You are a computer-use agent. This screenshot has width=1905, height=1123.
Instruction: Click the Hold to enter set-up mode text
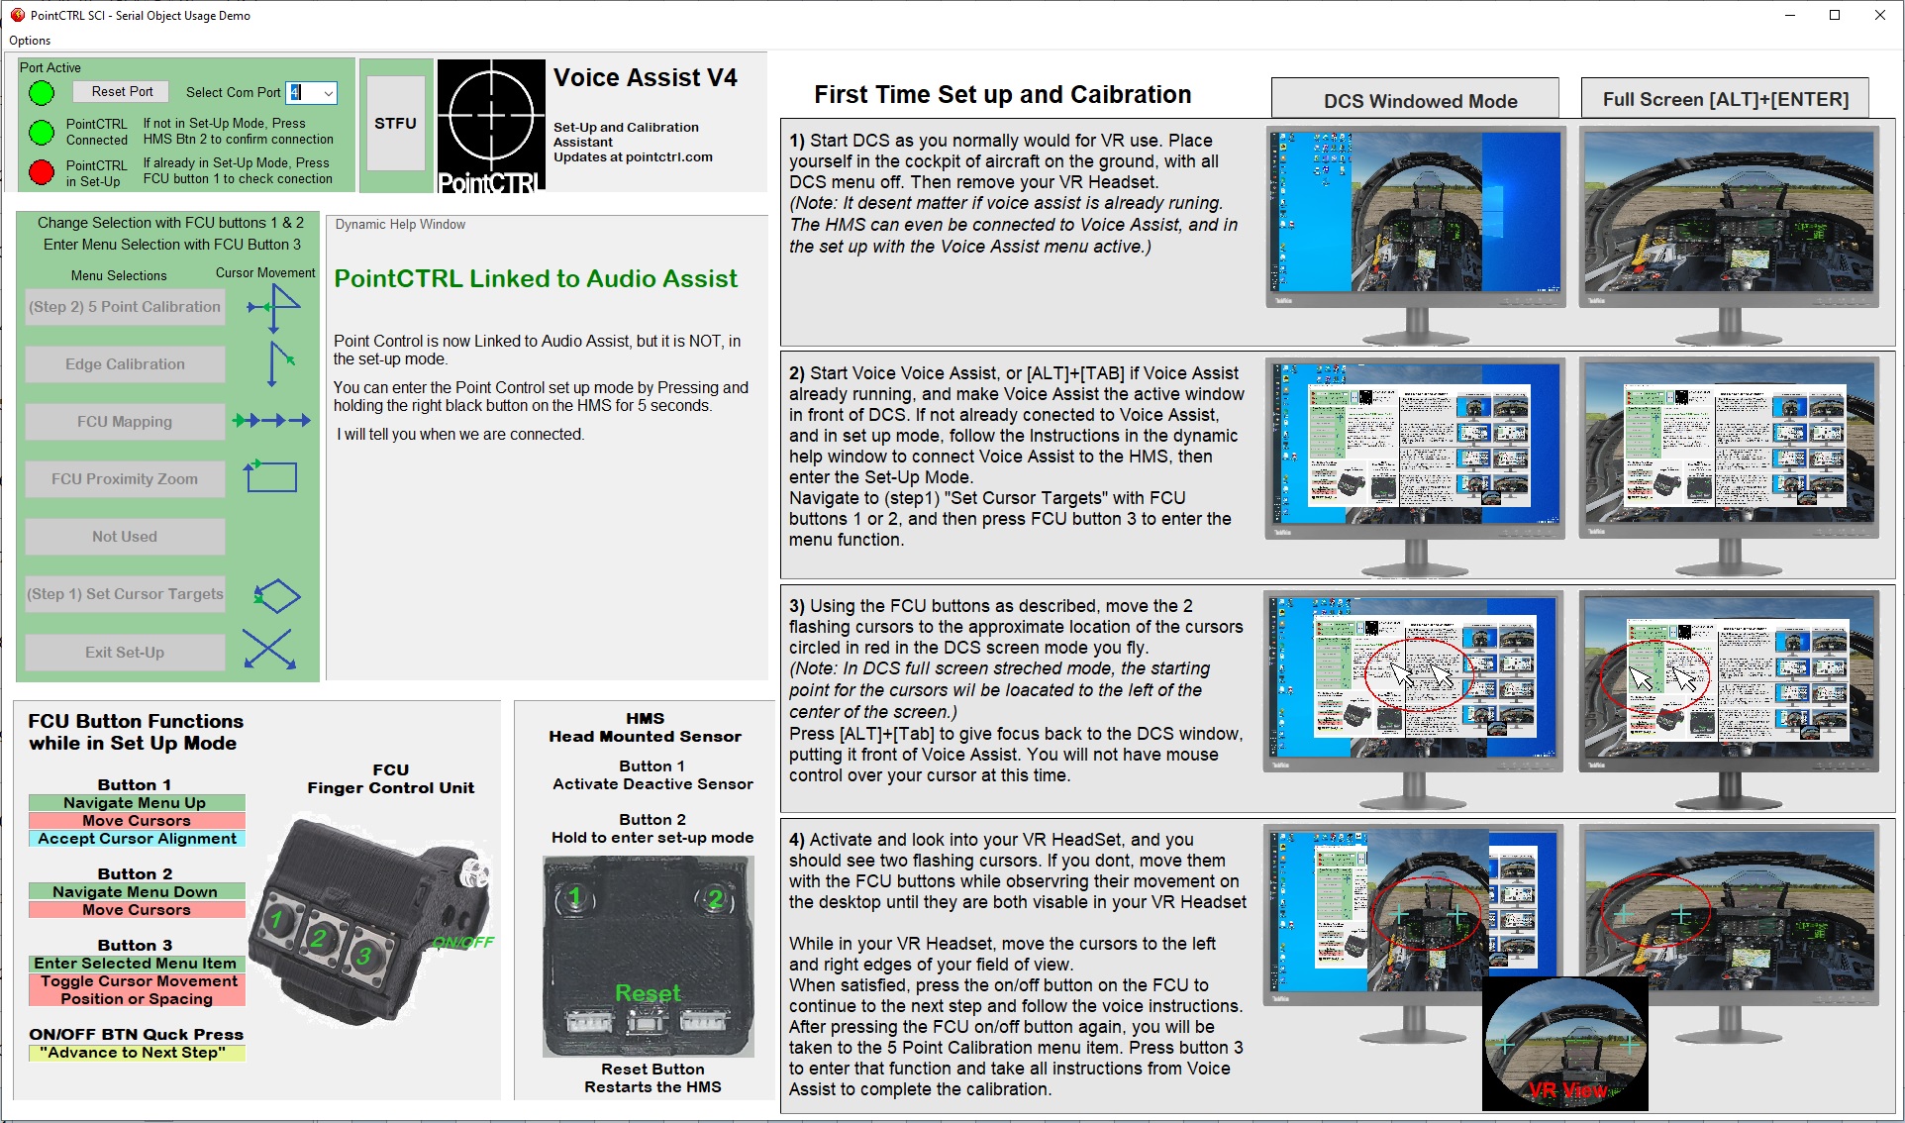tap(652, 838)
